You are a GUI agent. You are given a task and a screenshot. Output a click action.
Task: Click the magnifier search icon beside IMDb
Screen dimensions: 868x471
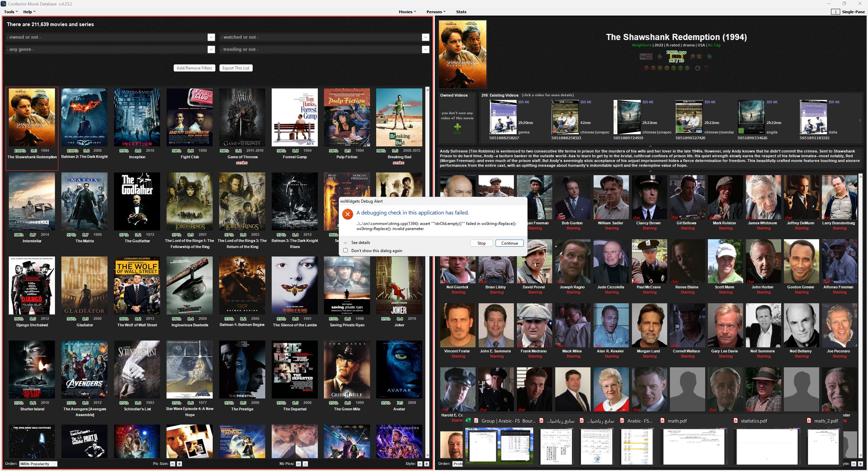pos(693,57)
